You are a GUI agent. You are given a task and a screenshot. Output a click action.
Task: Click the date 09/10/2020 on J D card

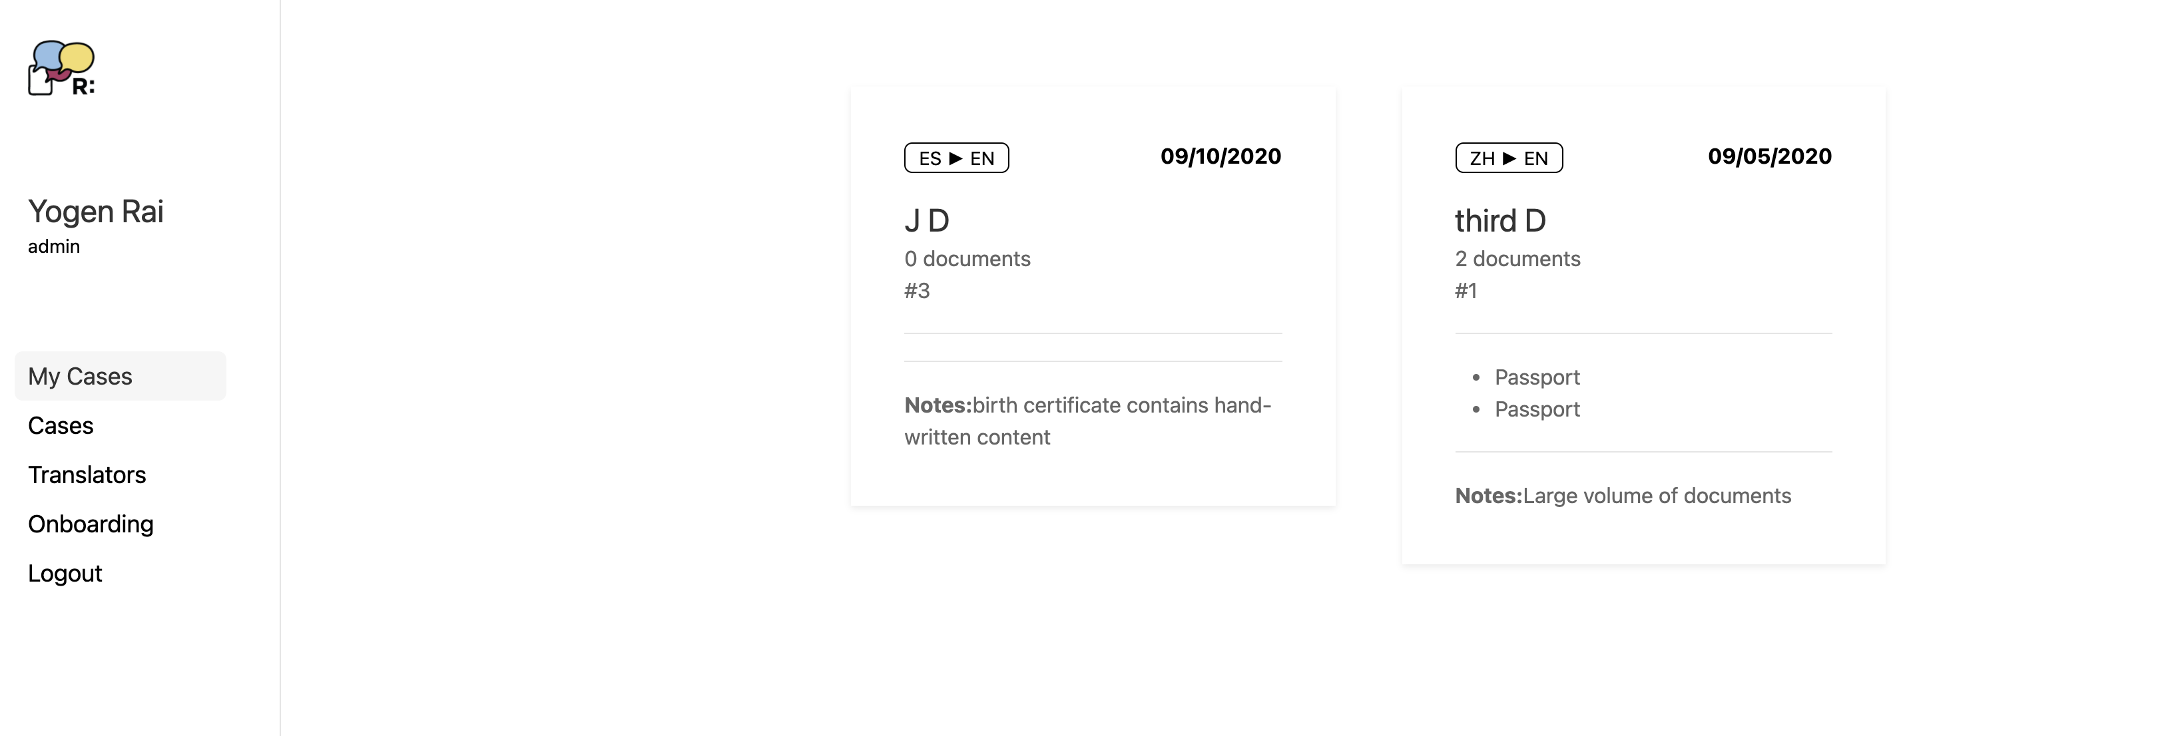click(1220, 156)
